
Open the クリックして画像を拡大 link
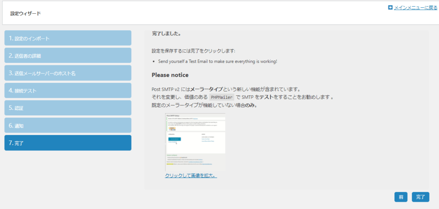(191, 175)
